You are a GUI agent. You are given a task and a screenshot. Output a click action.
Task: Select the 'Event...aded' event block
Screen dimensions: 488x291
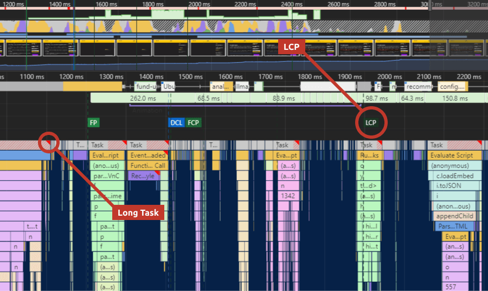pos(147,156)
